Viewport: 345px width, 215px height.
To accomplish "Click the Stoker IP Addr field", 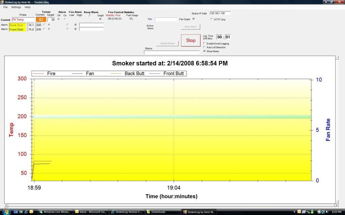I will (x=220, y=13).
